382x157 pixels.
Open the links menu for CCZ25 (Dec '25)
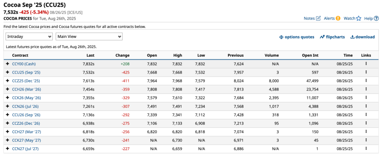click(x=366, y=81)
